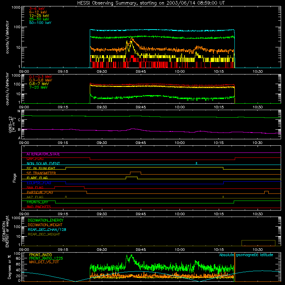This screenshot has width=285, height=285.
Task: Click the 7-20 MeV legend label
Action: click(x=38, y=87)
